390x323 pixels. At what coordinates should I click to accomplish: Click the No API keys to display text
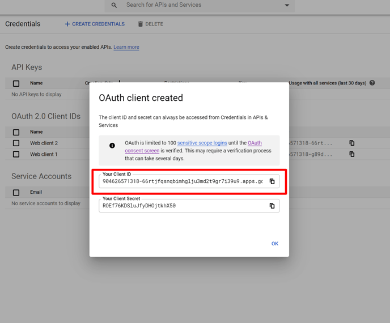click(x=36, y=94)
